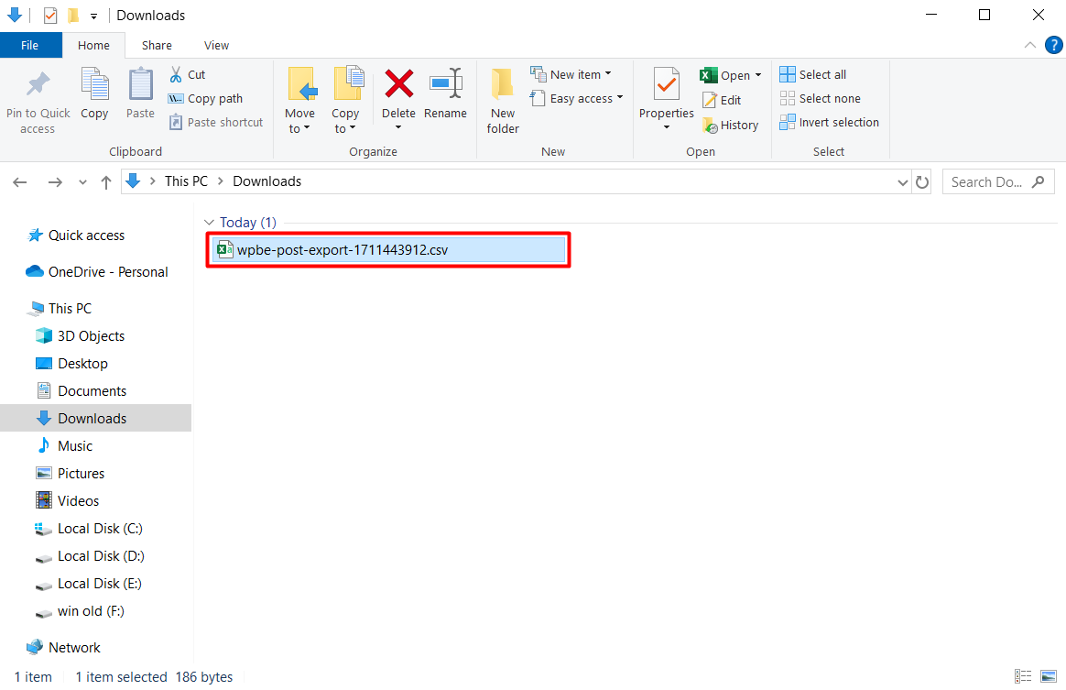Expand the Move to dropdown

(x=299, y=128)
